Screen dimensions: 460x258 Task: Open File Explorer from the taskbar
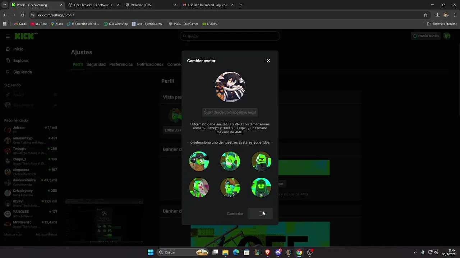pos(225,252)
